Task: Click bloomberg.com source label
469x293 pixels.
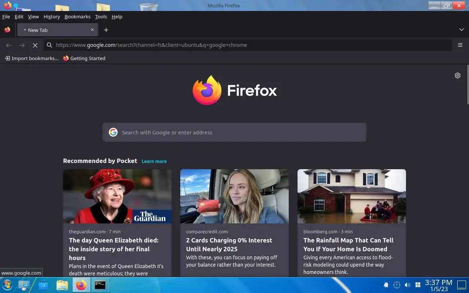Action: coord(320,231)
